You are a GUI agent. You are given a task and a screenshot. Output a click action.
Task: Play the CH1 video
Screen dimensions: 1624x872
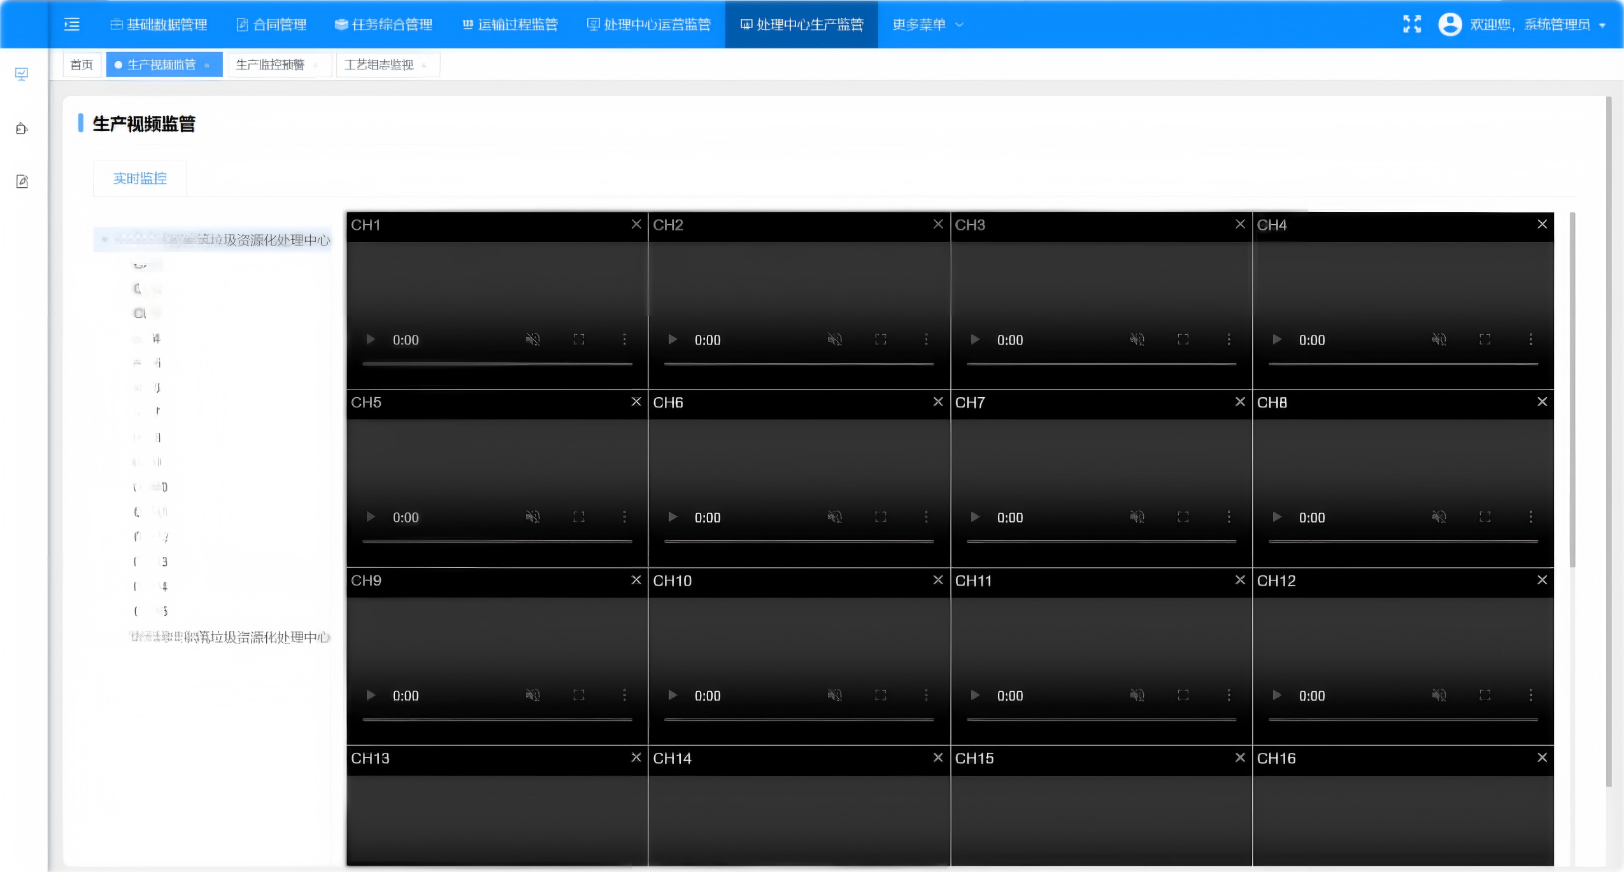tap(371, 339)
